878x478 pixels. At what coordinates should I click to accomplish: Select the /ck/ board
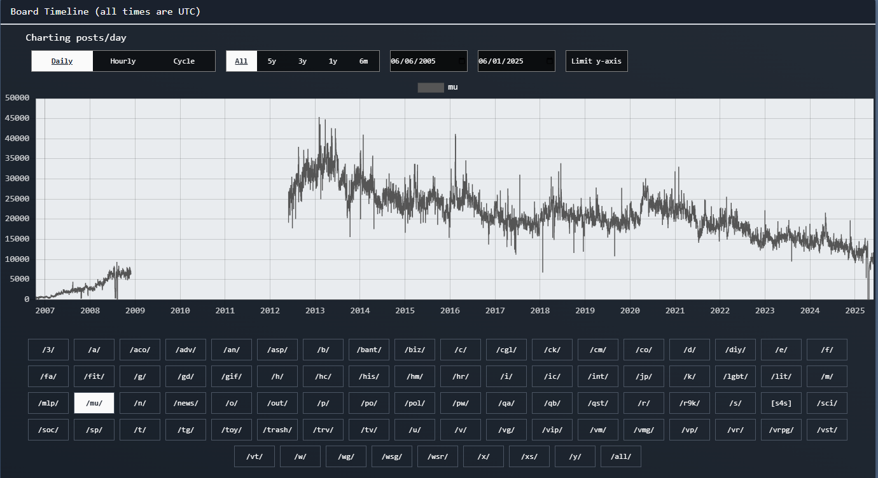(552, 350)
